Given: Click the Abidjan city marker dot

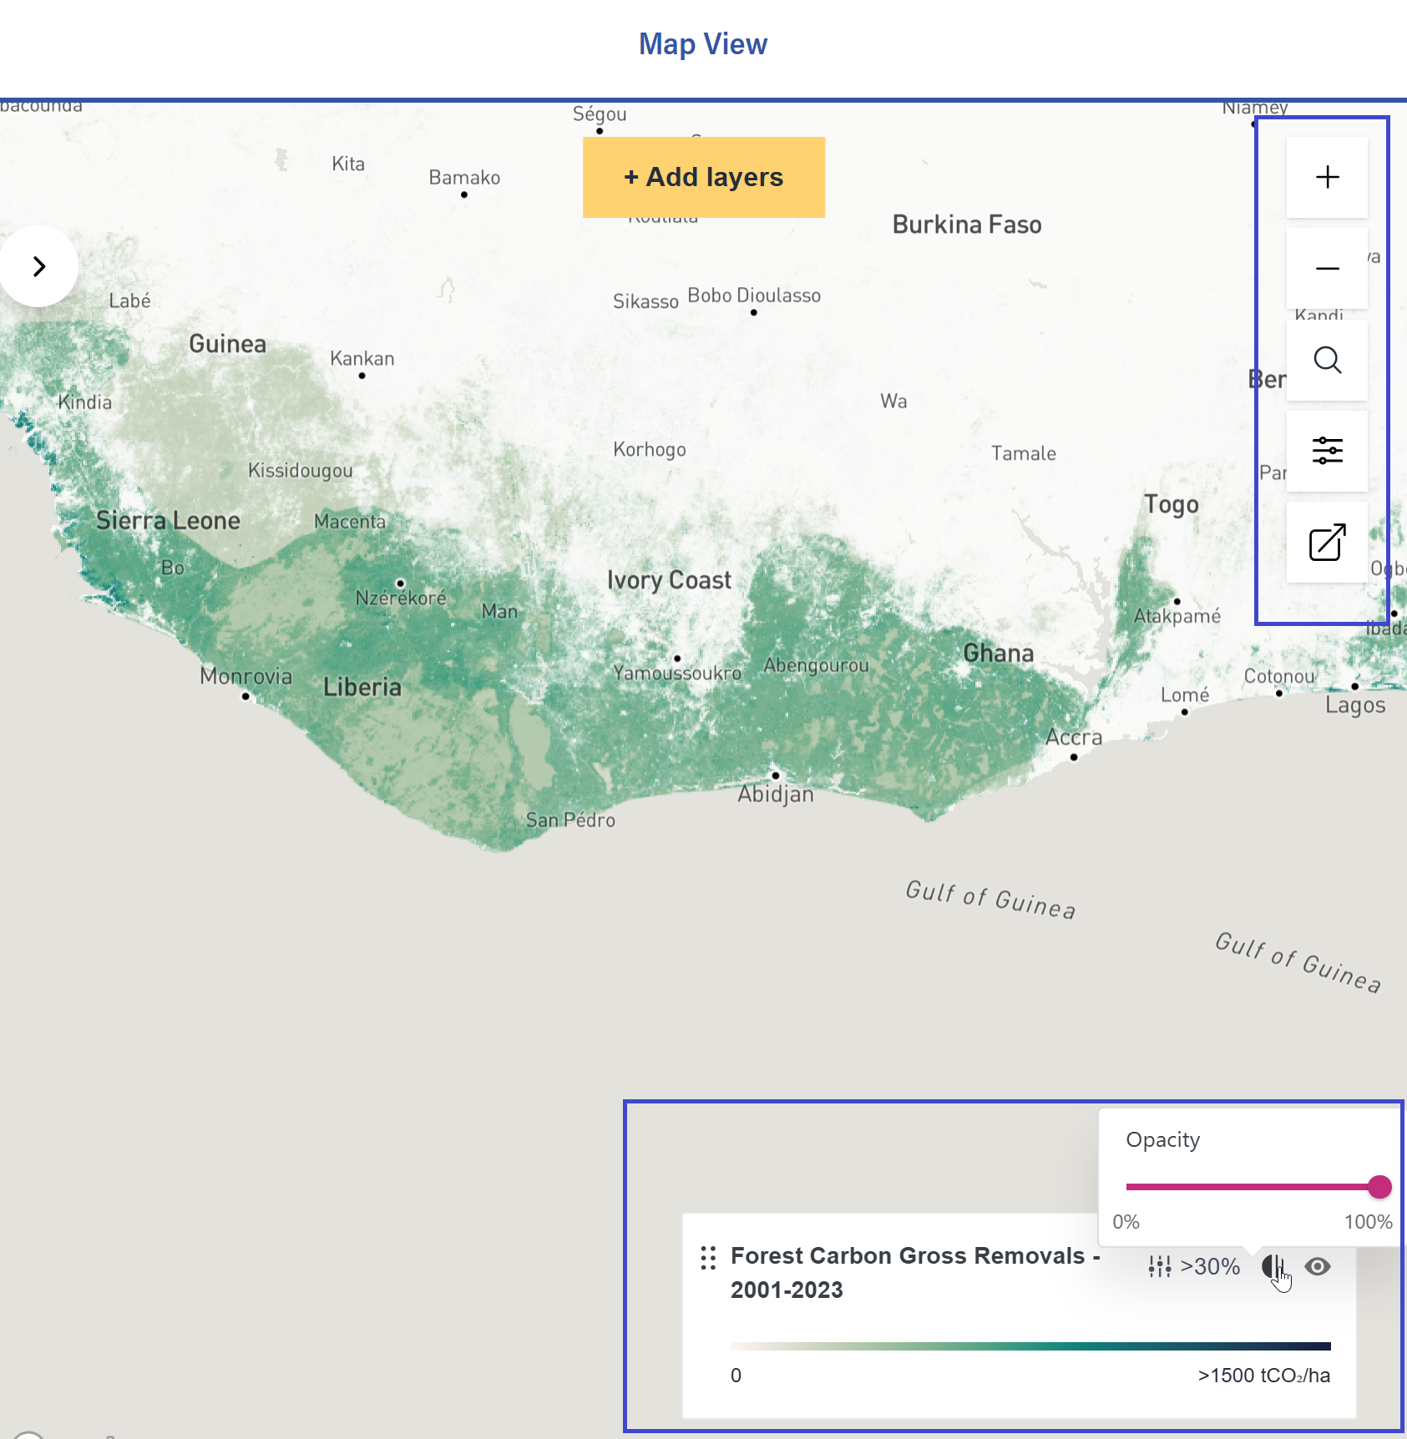Looking at the screenshot, I should click(776, 775).
